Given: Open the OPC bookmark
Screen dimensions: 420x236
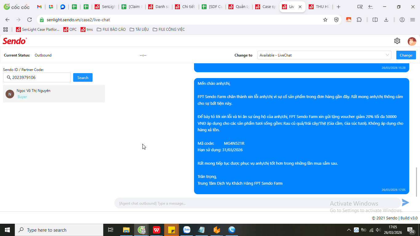Looking at the screenshot, I should (x=70, y=29).
